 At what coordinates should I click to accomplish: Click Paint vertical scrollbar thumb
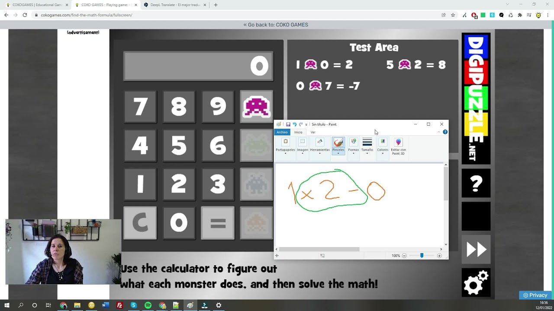click(446, 184)
